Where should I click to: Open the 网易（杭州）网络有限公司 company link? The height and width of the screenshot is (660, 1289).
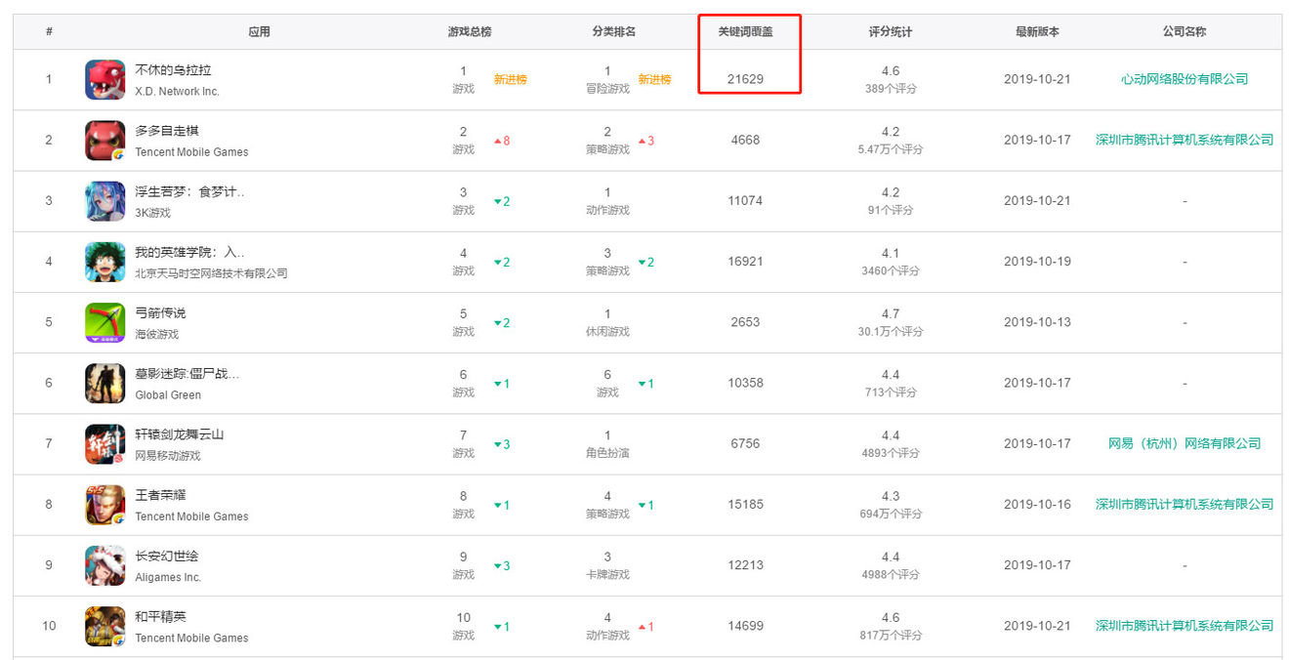(1184, 443)
